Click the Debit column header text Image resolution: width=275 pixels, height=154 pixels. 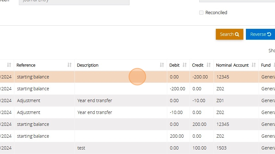(174, 65)
